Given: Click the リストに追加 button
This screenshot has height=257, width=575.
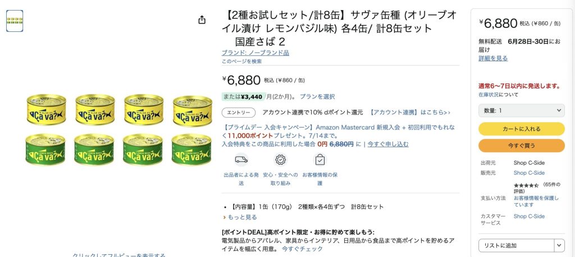Looking at the screenshot, I should 517,246.
